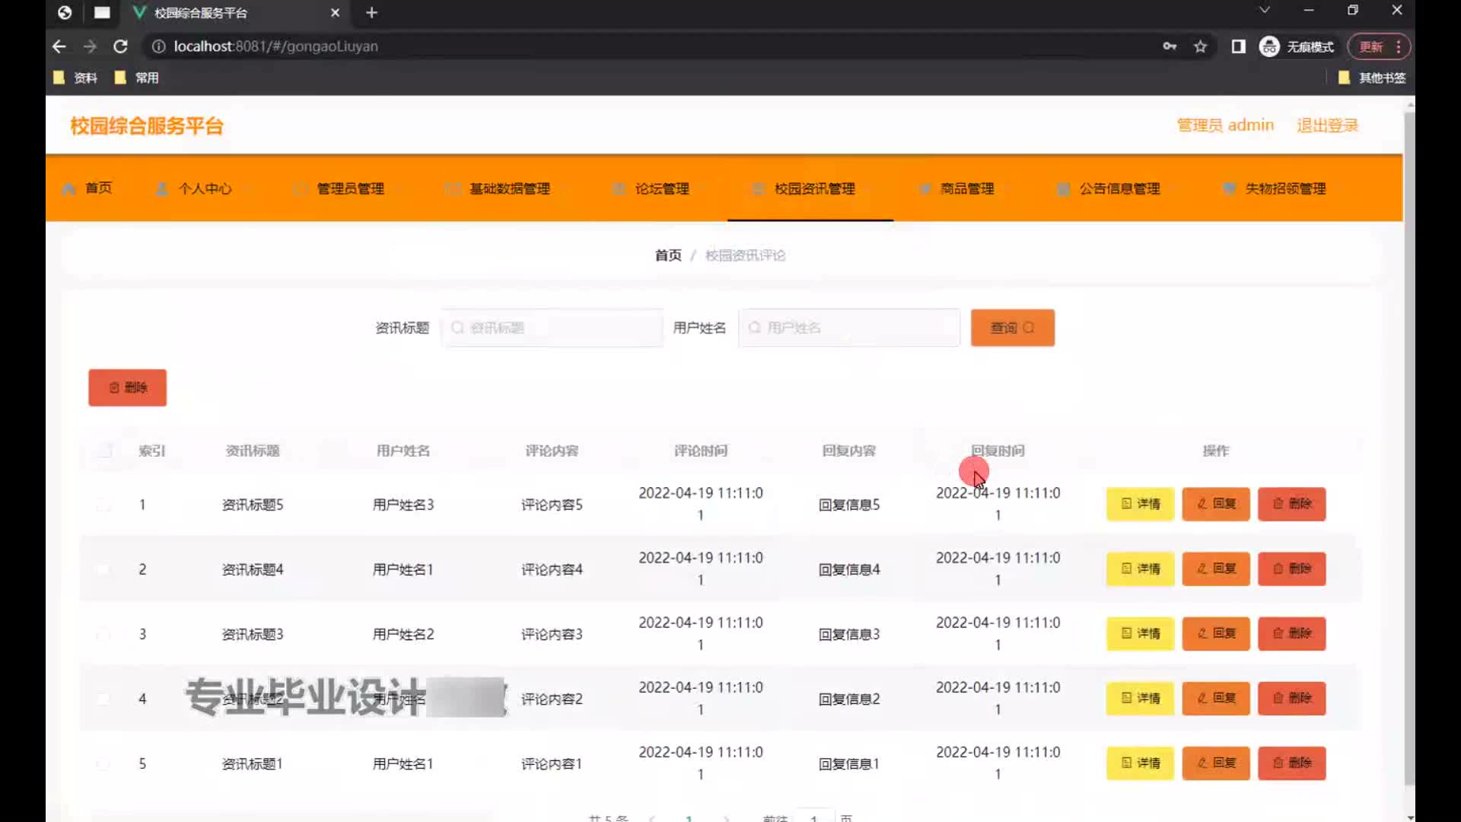Expand the 基础数据管理 dropdown menu
Screen dimensions: 1461x822
508,189
